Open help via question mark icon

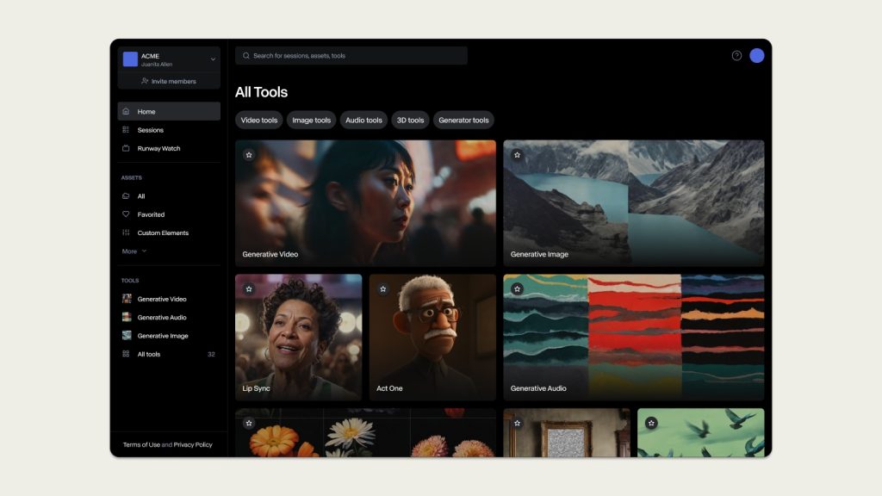737,56
